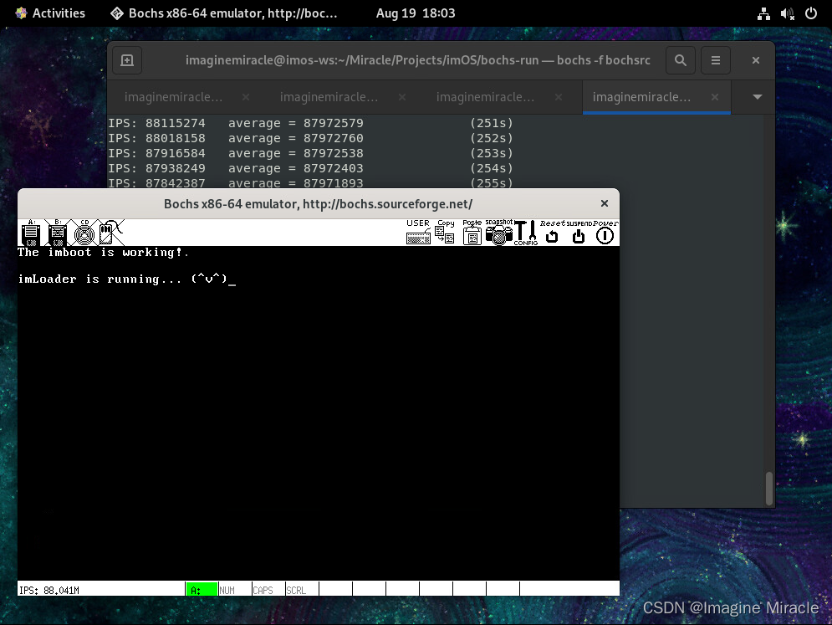The image size is (832, 625).
Task: Click the terminal line showing (252s)
Action: pos(310,138)
